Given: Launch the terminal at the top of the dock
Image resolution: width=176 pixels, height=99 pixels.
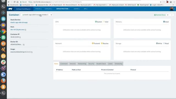Looking at the screenshot, I should click(3, 7).
